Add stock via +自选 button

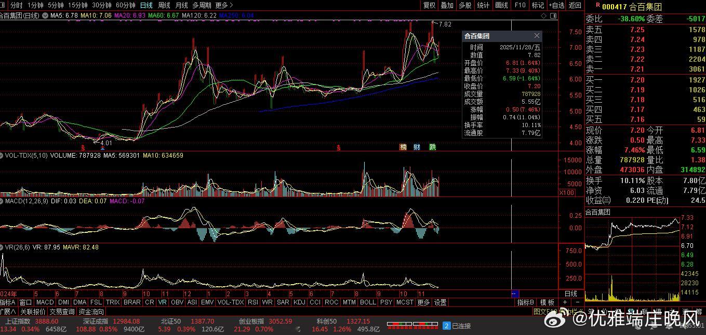(556, 5)
